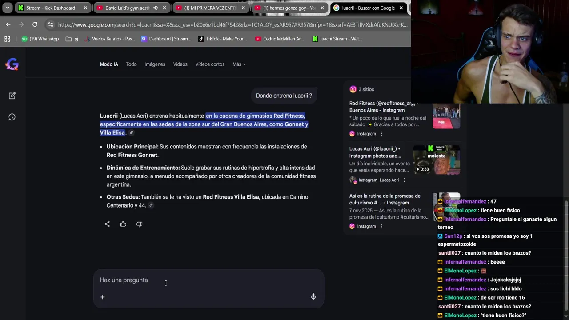The image size is (569, 320).
Task: Share the AI answer
Action: pyautogui.click(x=107, y=224)
